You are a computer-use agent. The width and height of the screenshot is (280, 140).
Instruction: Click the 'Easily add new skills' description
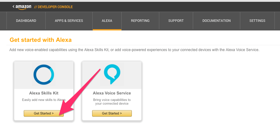(43, 100)
